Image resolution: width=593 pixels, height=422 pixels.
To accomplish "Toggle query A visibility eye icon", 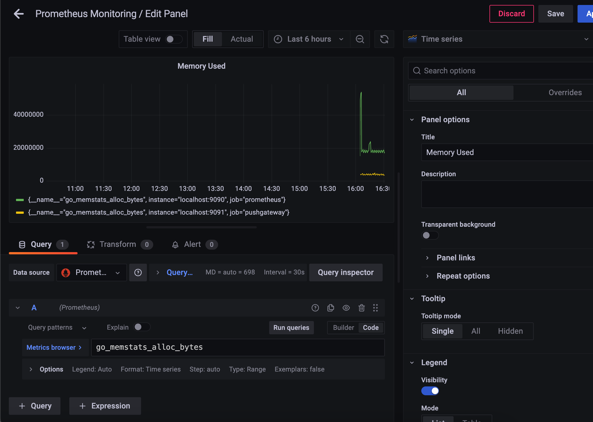I will tap(346, 308).
